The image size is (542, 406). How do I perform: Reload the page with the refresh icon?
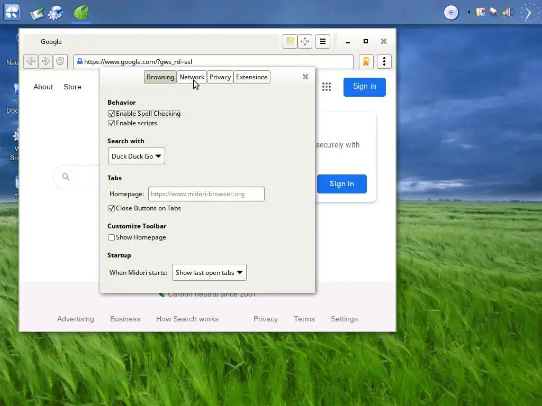(x=60, y=61)
